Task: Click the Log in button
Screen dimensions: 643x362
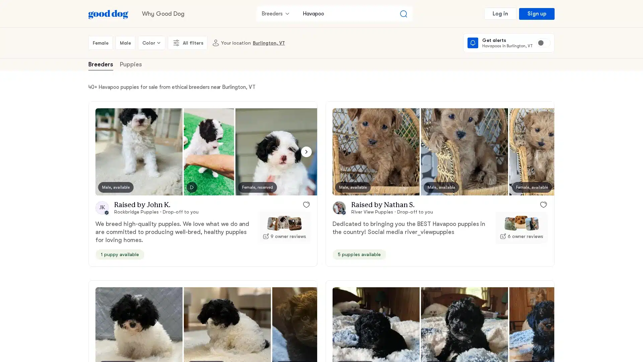Action: tap(500, 14)
